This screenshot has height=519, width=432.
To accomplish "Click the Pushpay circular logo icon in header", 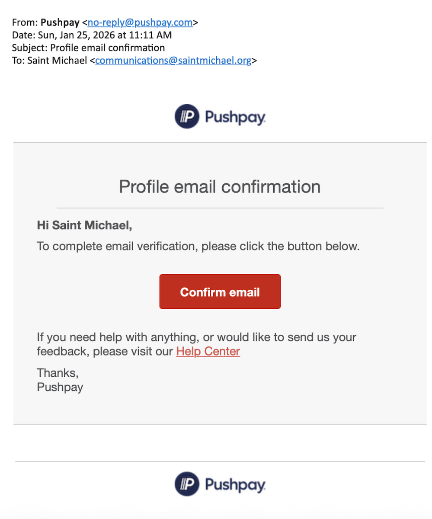I will pos(187,116).
